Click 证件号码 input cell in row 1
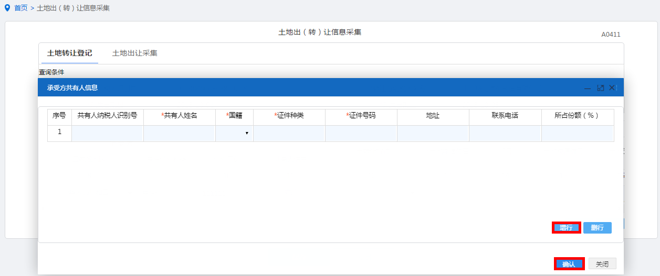Screen dimensions: 660x276 (361, 134)
